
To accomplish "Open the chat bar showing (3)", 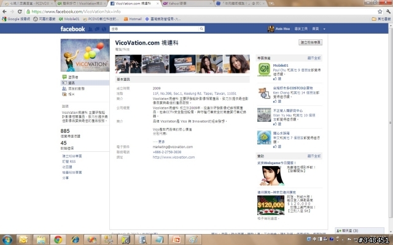I will (360, 230).
